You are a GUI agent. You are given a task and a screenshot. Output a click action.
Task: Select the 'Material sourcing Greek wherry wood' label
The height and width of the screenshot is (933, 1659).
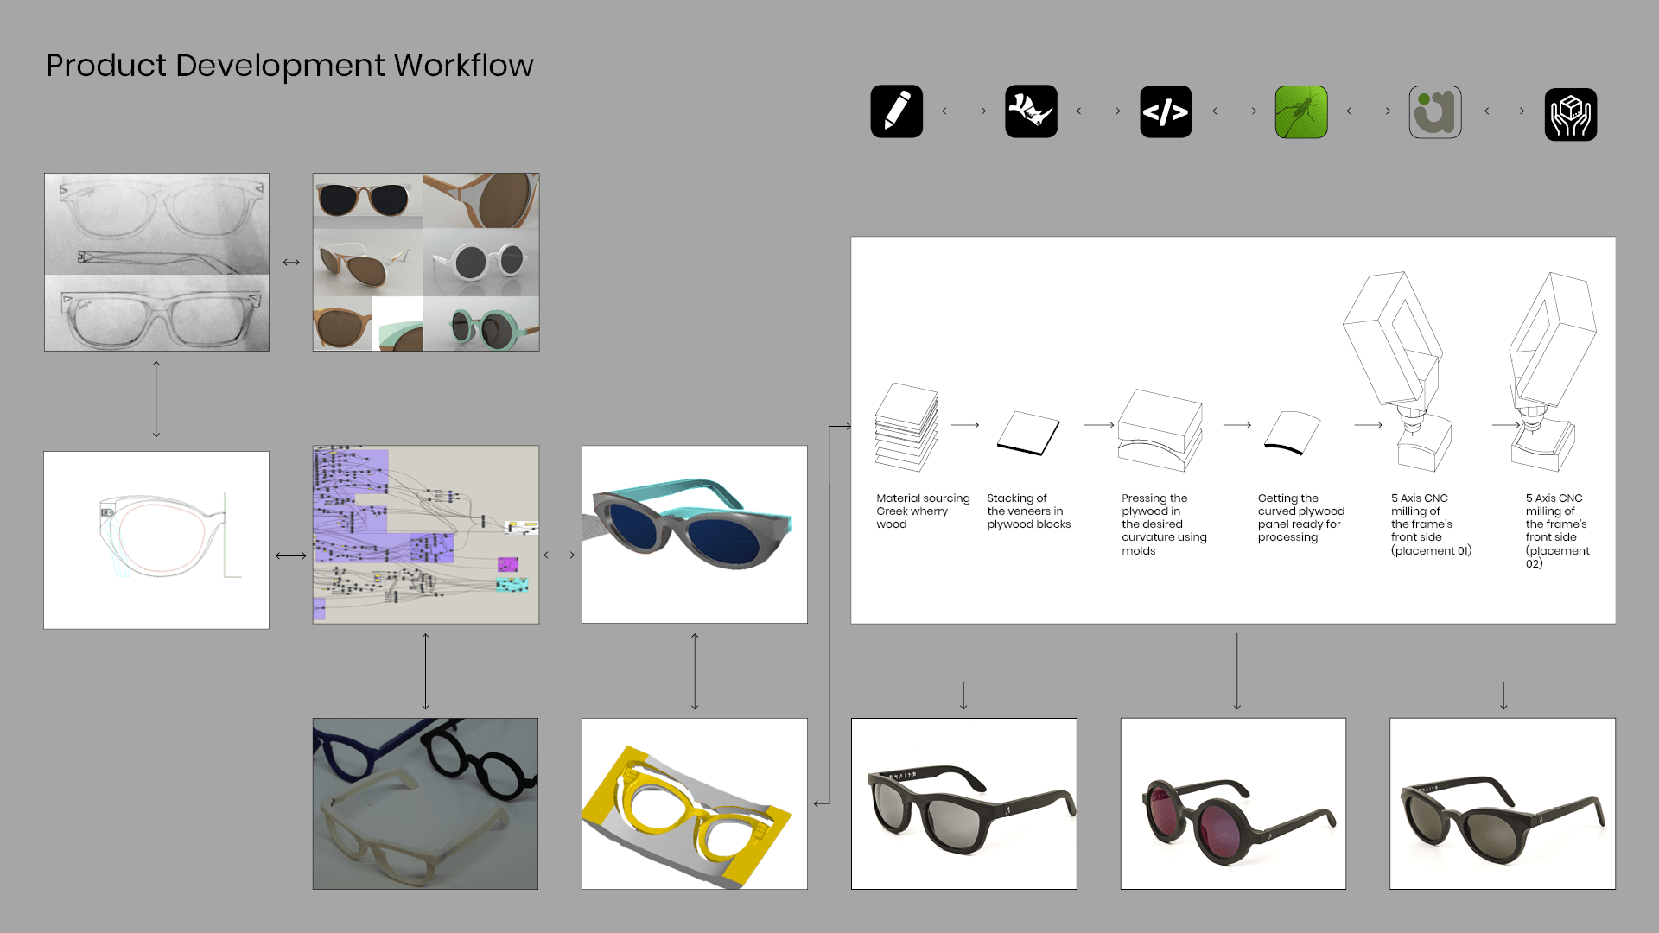[922, 511]
